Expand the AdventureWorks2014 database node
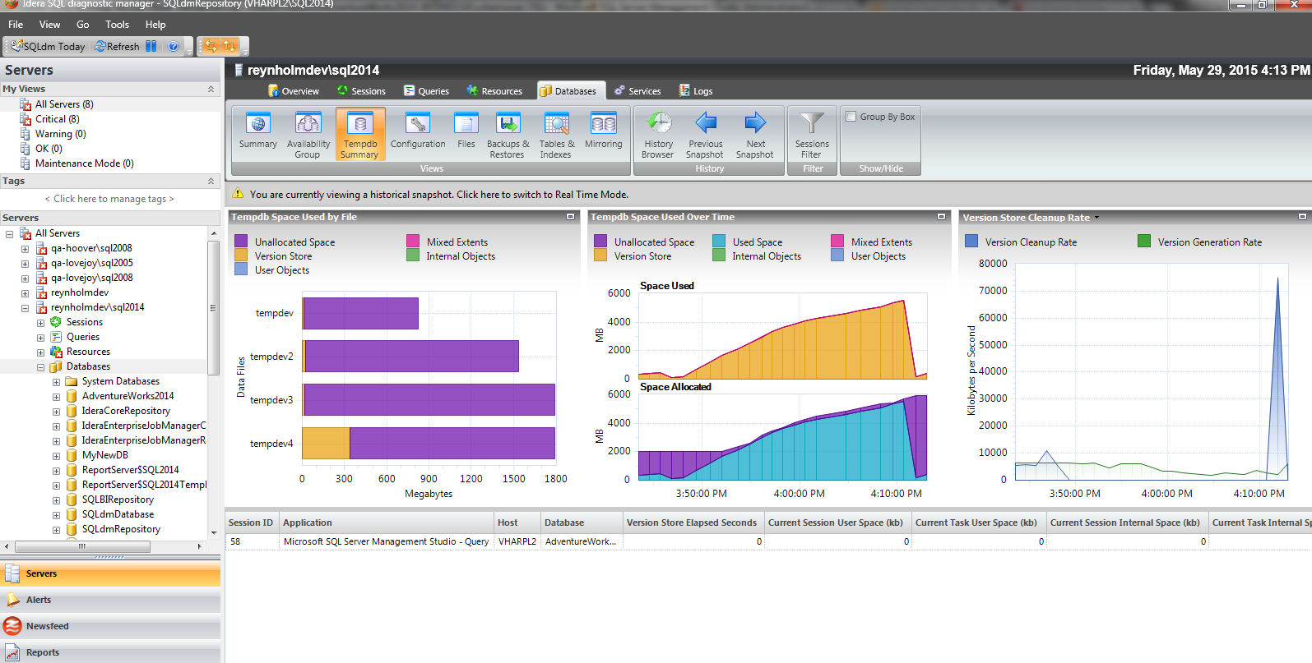This screenshot has height=663, width=1312. (x=56, y=397)
